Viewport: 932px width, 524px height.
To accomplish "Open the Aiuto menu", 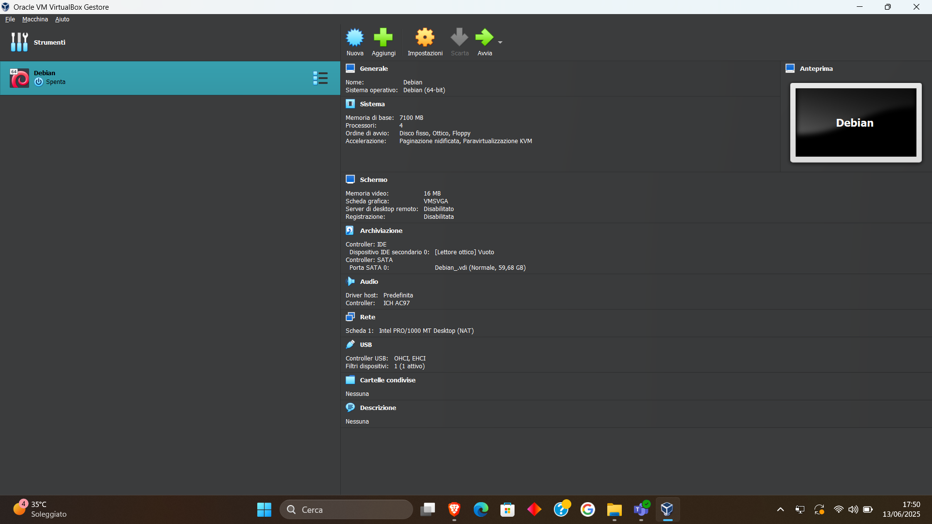I will (62, 19).
